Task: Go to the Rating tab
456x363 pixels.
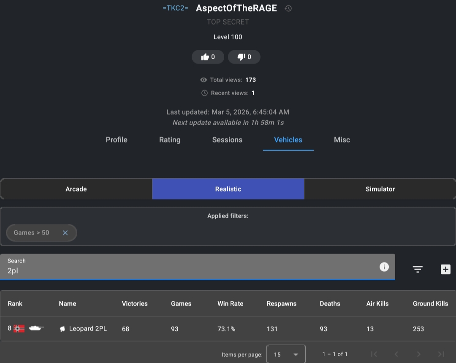Action: click(x=170, y=140)
